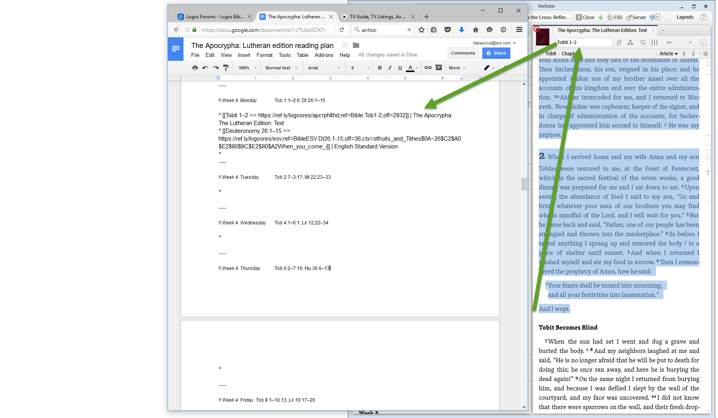Open the File menu
Viewport: 718px width, 418px height.
click(x=196, y=55)
